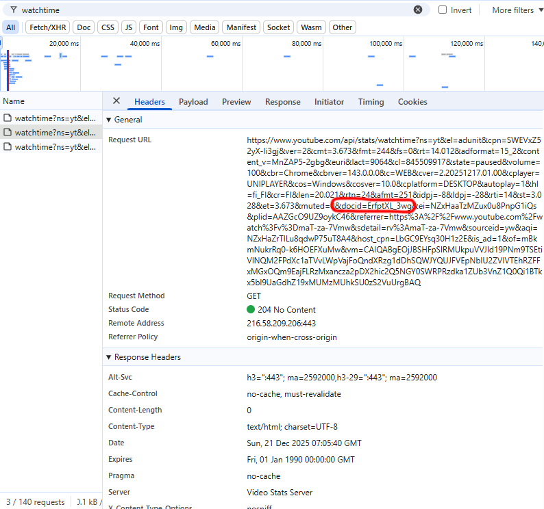Filter by CSS requests

pyautogui.click(x=108, y=27)
